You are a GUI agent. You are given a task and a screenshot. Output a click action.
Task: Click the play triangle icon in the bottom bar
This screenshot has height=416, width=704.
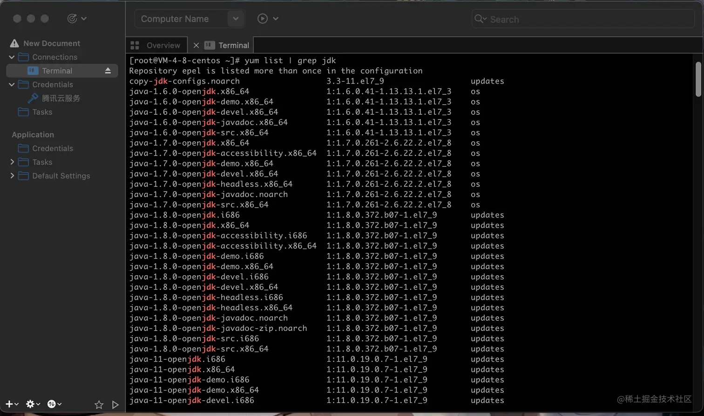pyautogui.click(x=115, y=405)
